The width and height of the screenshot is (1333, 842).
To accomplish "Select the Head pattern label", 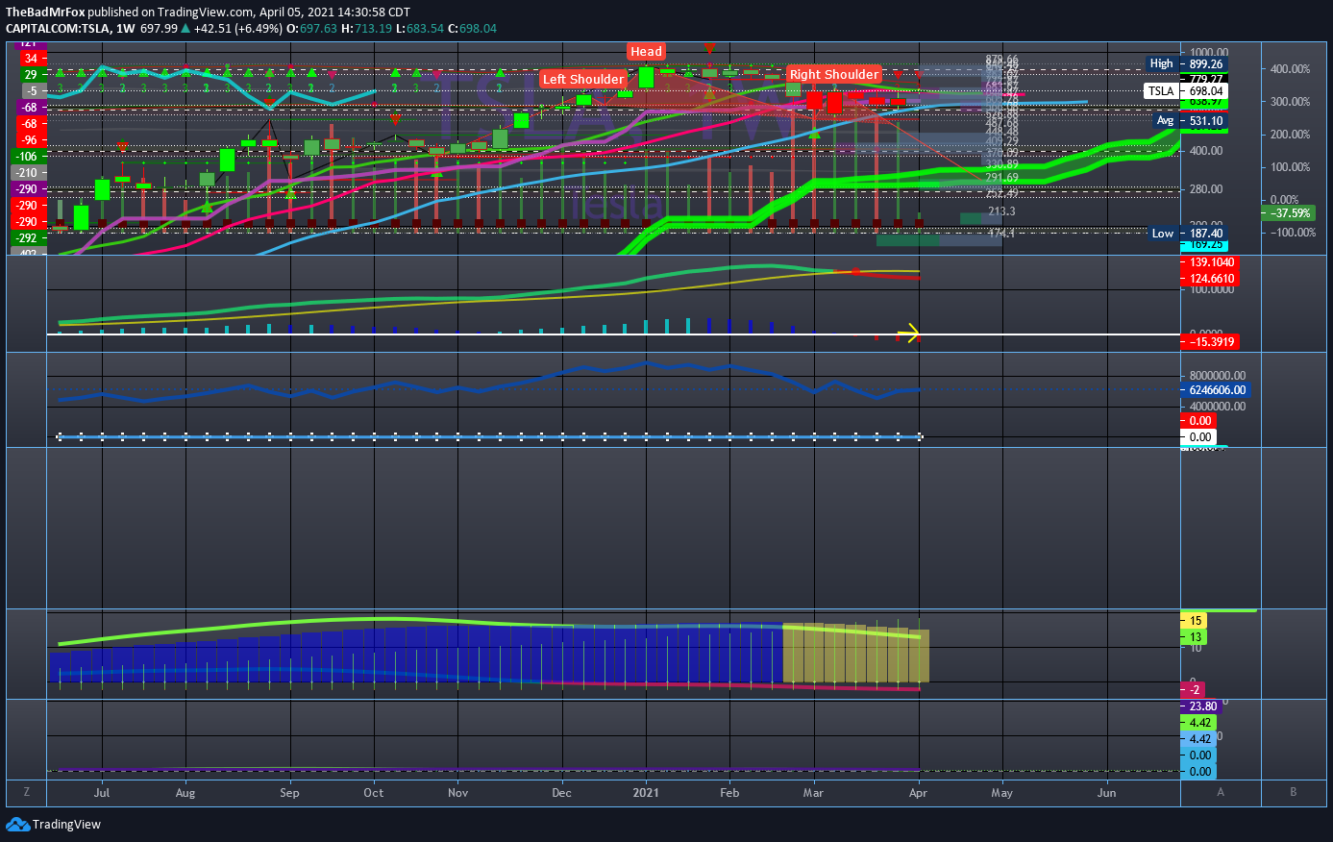I will pos(646,52).
